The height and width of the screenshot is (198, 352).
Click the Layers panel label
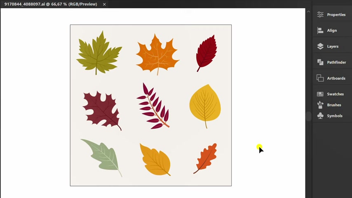333,46
